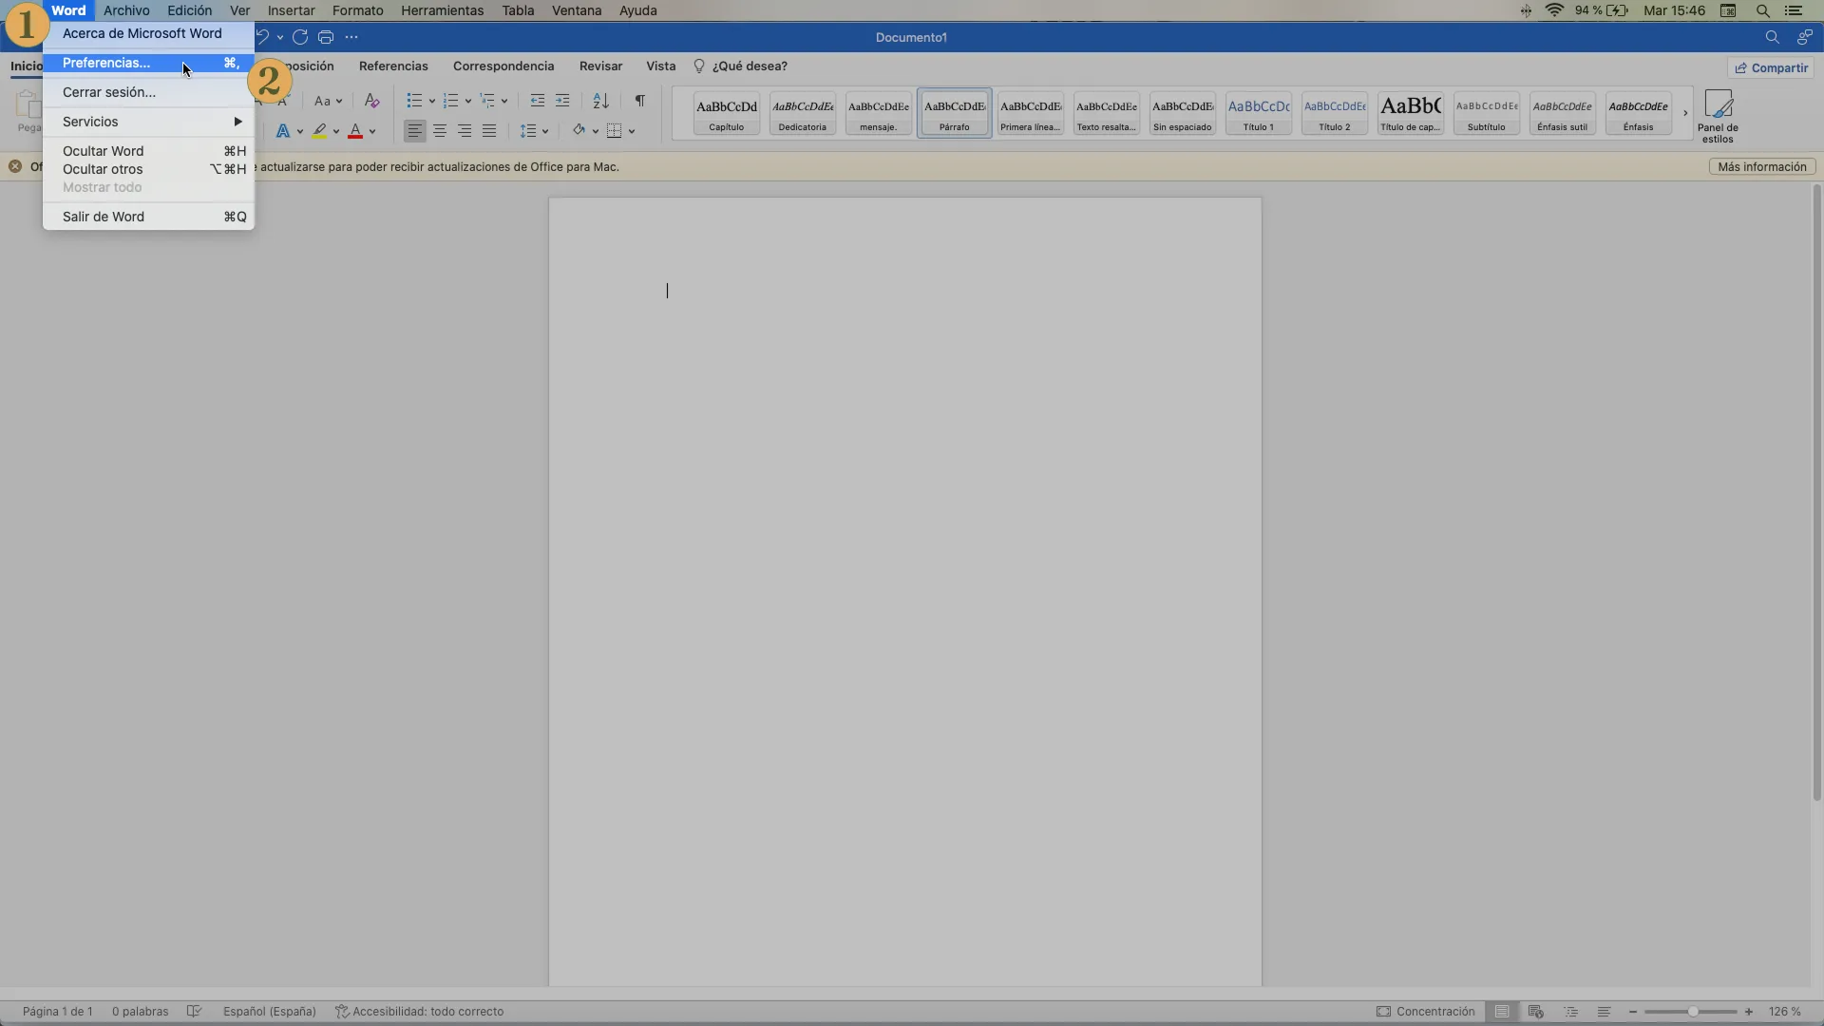Click the decrease indent icon

click(538, 101)
